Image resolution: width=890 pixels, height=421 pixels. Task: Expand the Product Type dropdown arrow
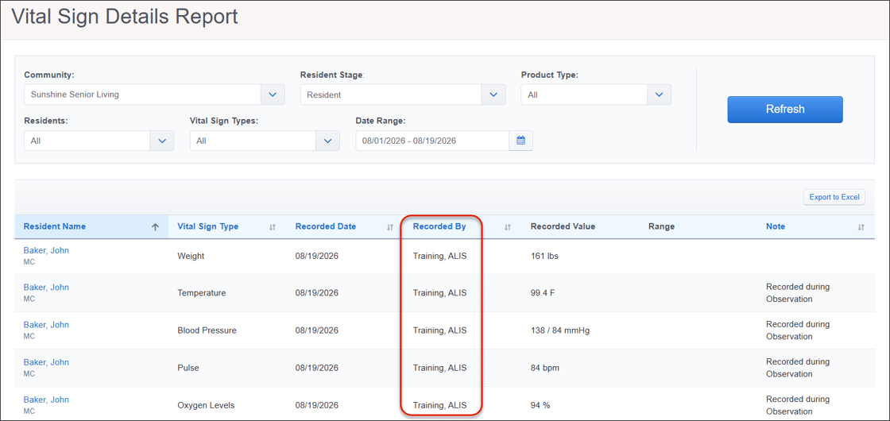coord(659,95)
